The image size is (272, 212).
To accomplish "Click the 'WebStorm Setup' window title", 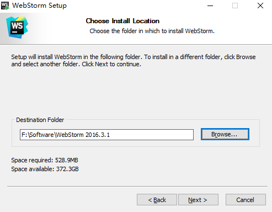I will tap(39, 6).
